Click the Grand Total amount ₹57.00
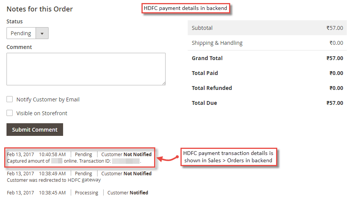 (x=335, y=58)
